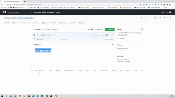
Task: Select the Projects repository tab
Action: [x=45, y=23]
